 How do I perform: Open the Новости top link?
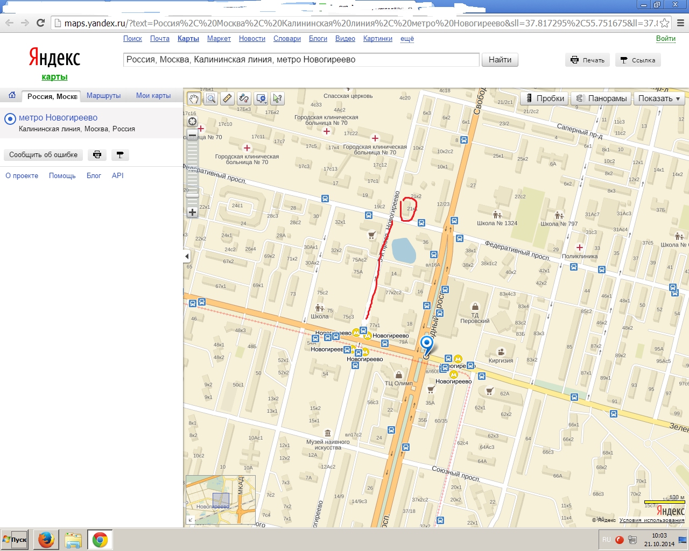pos(252,39)
